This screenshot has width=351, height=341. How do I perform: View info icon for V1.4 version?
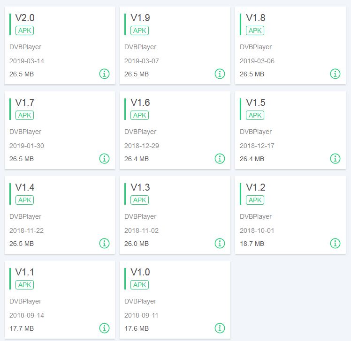click(x=104, y=244)
